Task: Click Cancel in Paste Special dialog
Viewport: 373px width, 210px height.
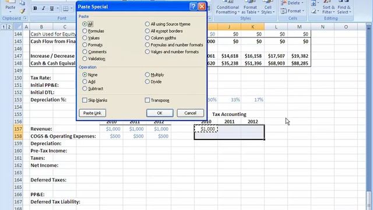Action: pyautogui.click(x=191, y=113)
